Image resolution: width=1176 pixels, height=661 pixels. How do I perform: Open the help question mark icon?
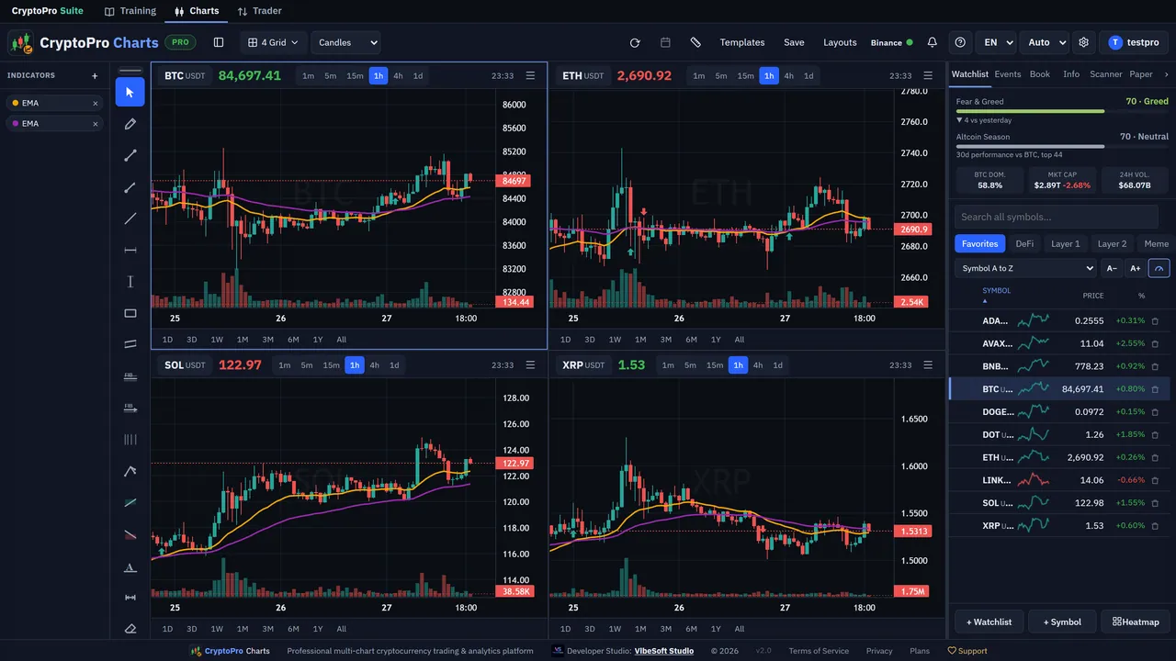pyautogui.click(x=960, y=42)
